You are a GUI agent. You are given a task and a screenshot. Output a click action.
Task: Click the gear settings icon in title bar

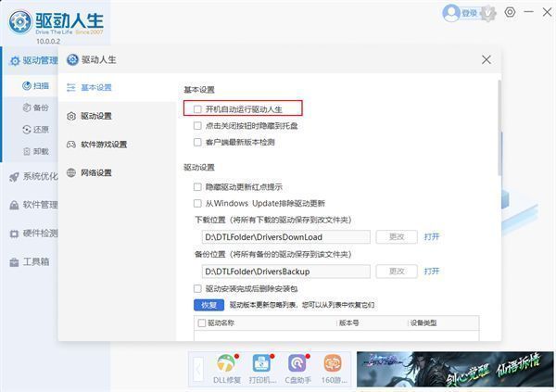(512, 13)
